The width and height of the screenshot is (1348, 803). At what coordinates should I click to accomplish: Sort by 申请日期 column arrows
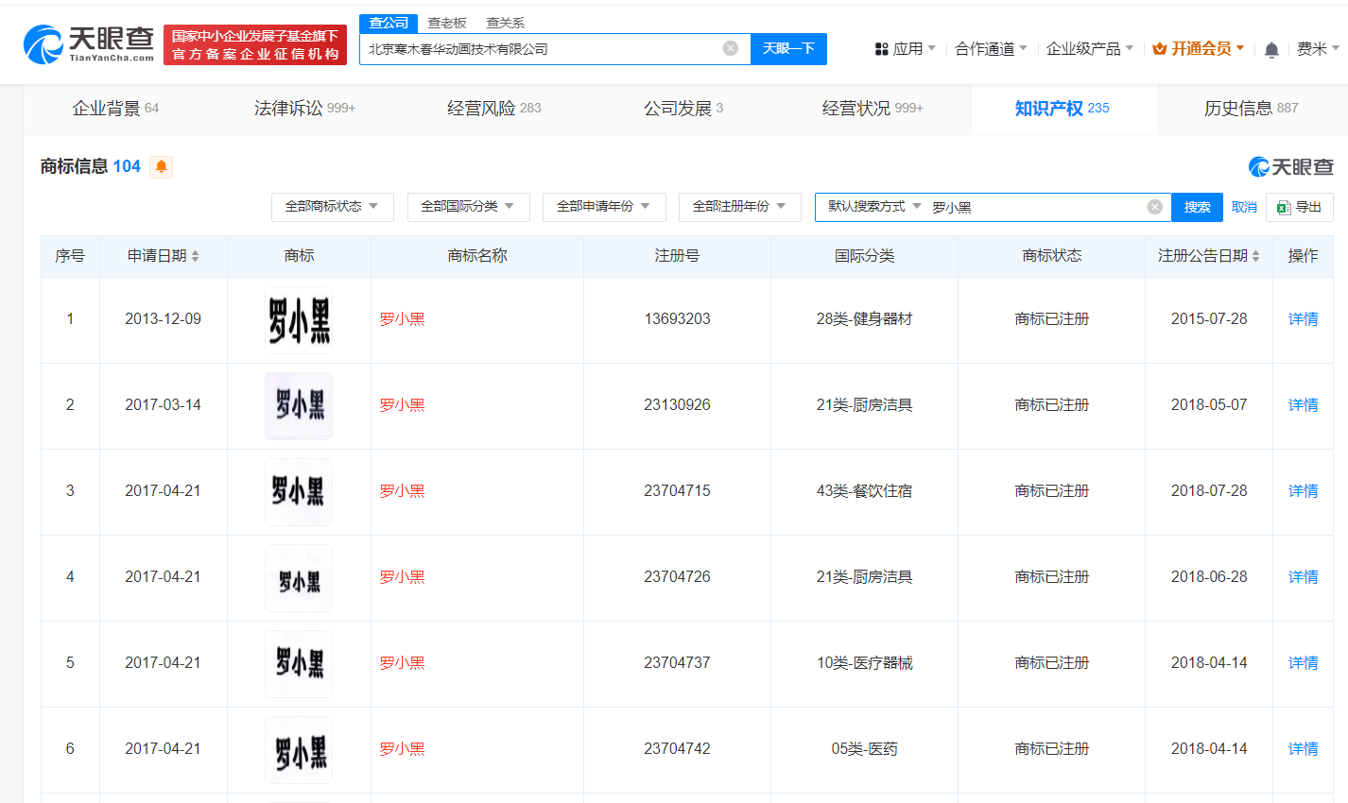click(x=196, y=256)
